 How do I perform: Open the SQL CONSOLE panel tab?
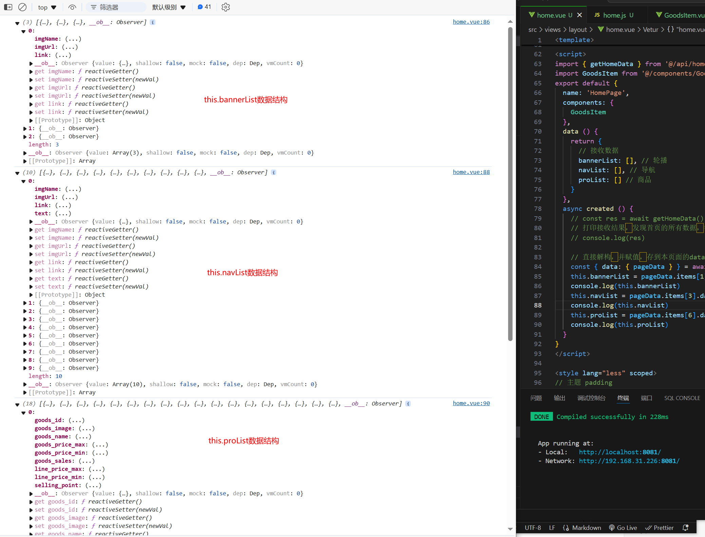coord(682,398)
